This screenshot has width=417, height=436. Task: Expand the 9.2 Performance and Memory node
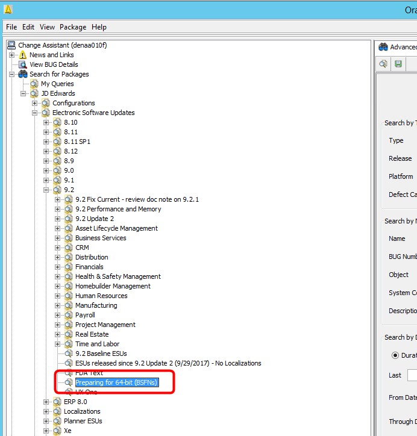pos(57,209)
